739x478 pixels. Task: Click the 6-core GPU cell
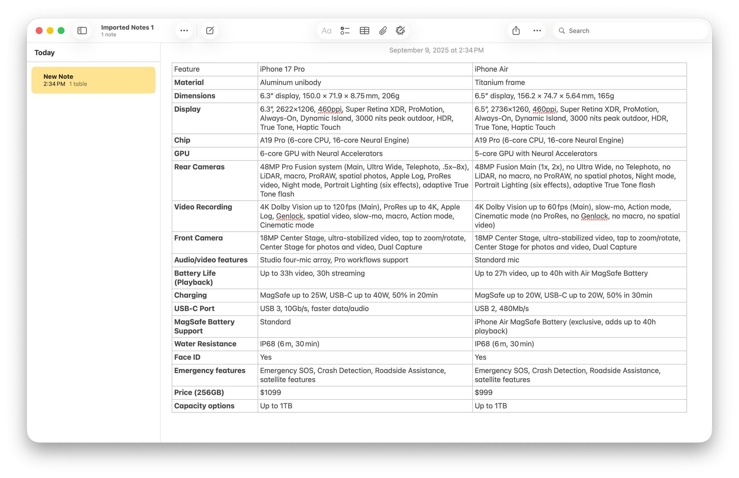[x=365, y=154]
